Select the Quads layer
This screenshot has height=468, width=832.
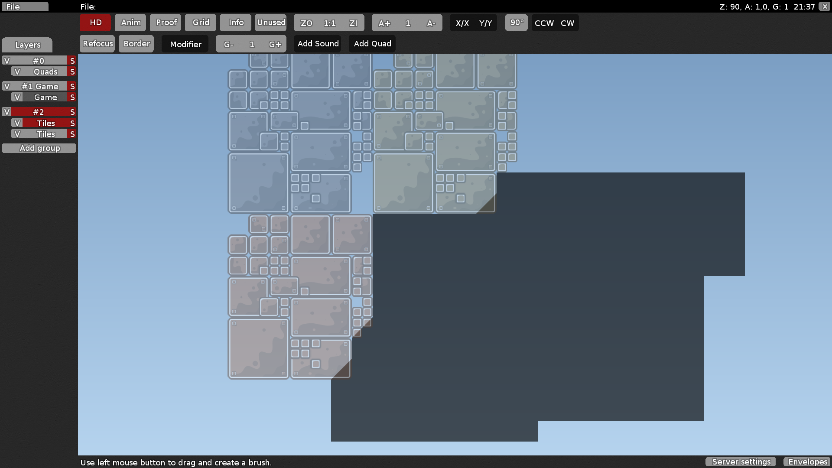(x=45, y=72)
